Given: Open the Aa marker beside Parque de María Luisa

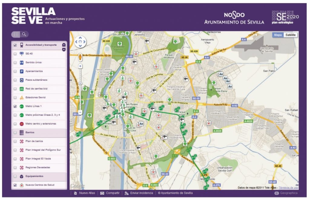Looking at the screenshot, I should pos(141,124).
